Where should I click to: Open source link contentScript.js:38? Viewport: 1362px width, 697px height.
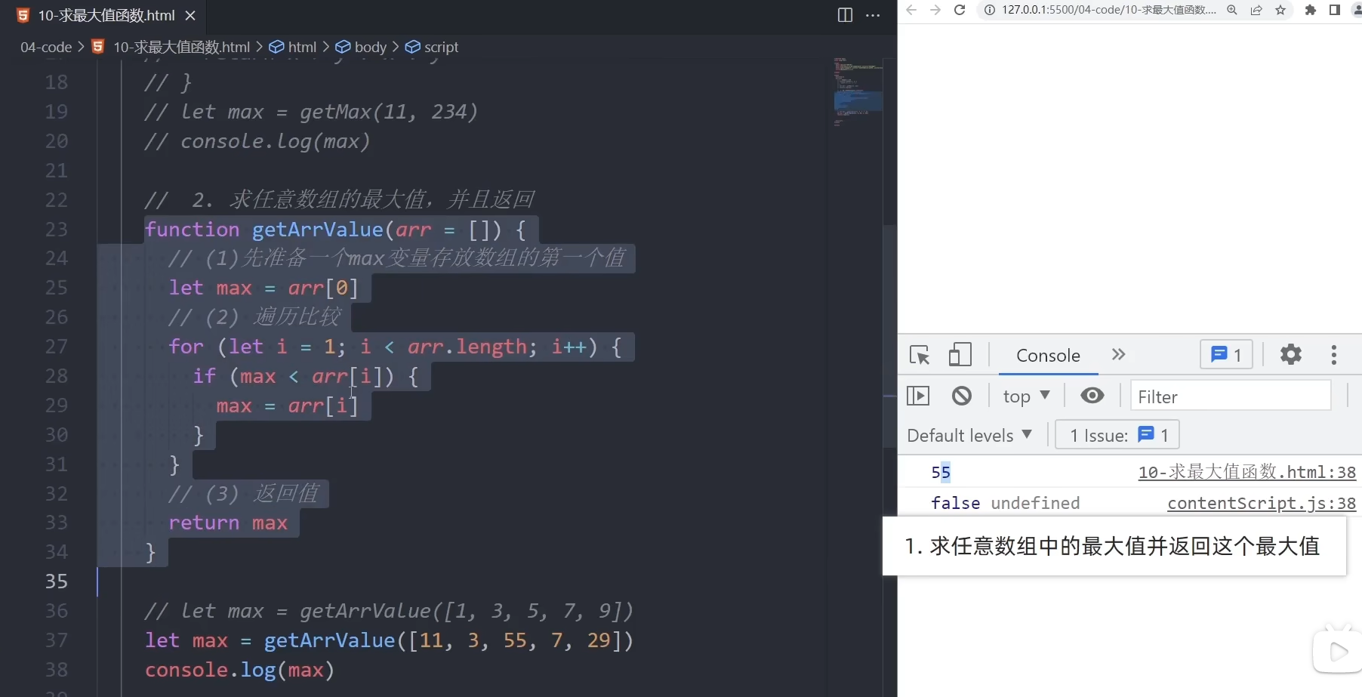click(x=1262, y=503)
